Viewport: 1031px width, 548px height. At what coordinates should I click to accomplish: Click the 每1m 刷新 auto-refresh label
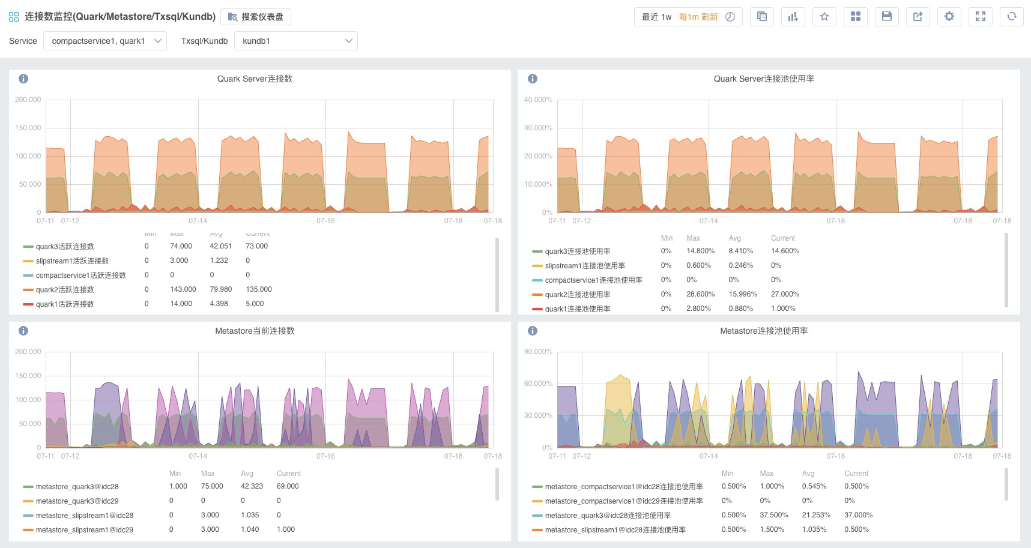pos(698,17)
